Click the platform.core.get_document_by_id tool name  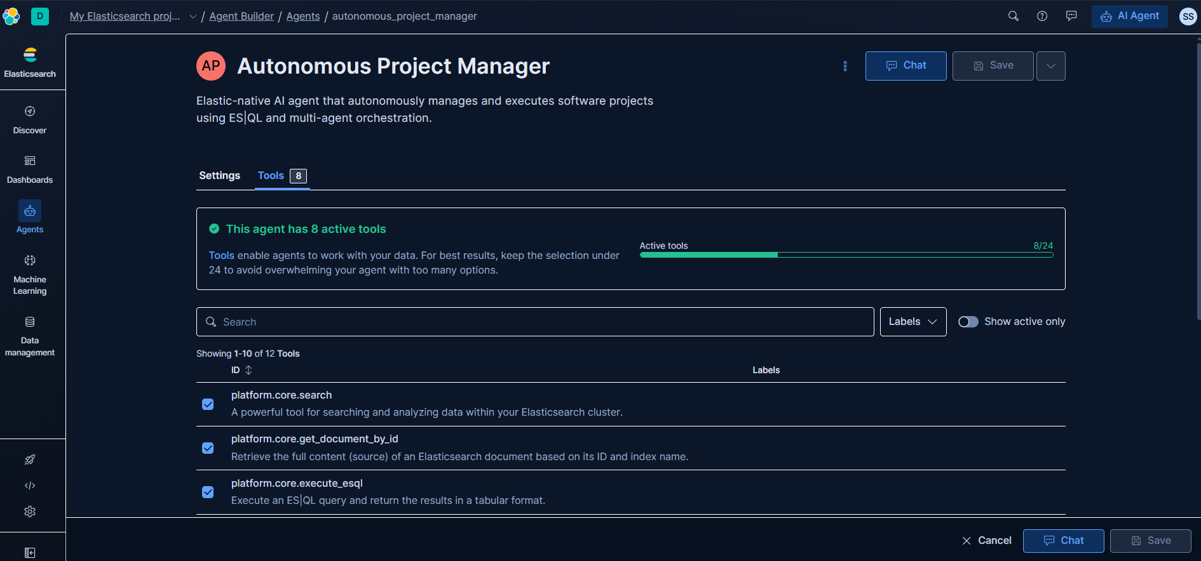[315, 439]
